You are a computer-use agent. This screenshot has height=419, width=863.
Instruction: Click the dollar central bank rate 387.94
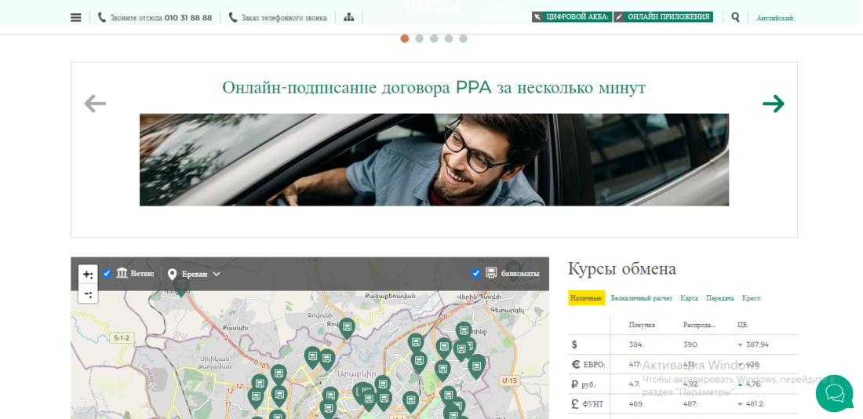757,344
